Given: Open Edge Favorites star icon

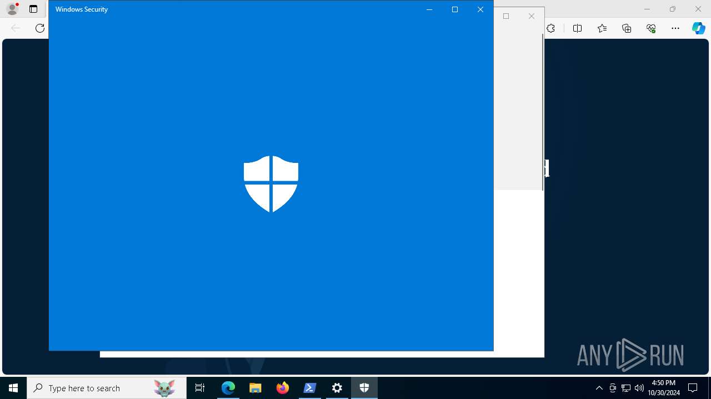Looking at the screenshot, I should pos(602,28).
